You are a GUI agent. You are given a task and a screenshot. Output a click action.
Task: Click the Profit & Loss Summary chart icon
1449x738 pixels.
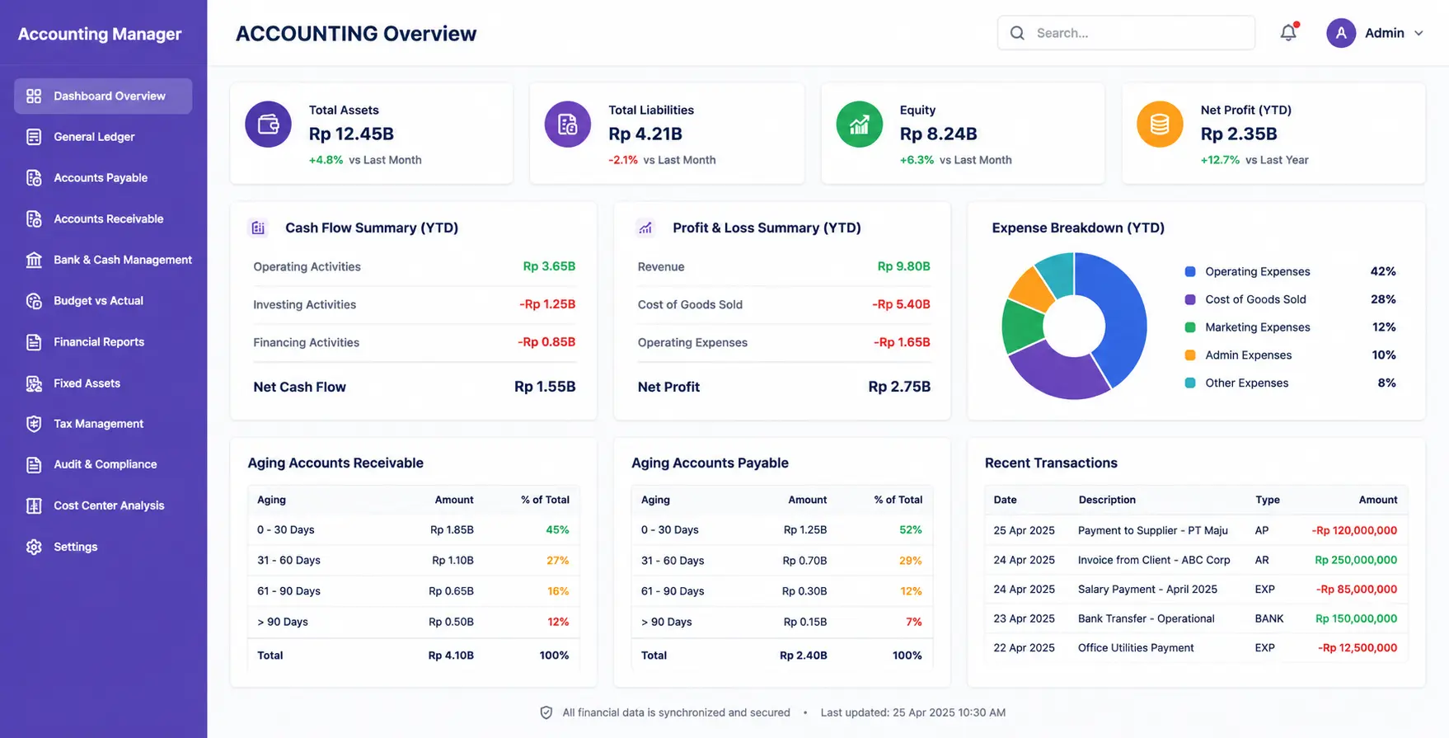point(645,228)
